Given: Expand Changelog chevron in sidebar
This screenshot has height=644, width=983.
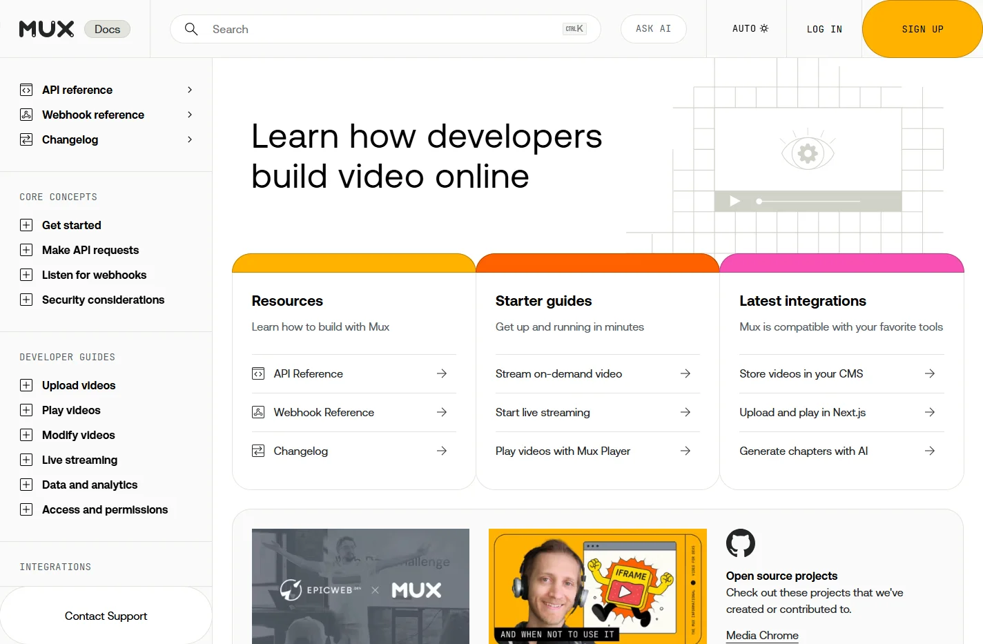Looking at the screenshot, I should 190,139.
